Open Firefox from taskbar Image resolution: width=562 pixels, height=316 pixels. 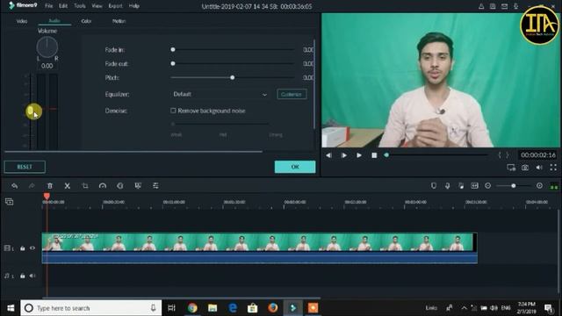click(272, 308)
